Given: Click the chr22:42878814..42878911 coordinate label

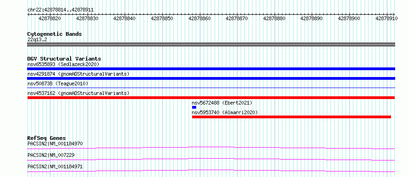Looking at the screenshot, I should click(61, 10).
